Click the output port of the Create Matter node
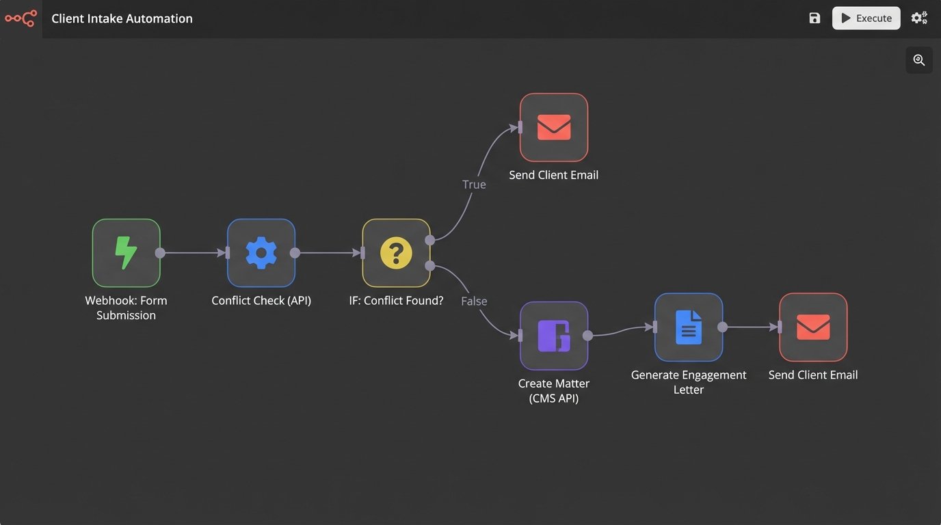This screenshot has width=941, height=525. [587, 336]
